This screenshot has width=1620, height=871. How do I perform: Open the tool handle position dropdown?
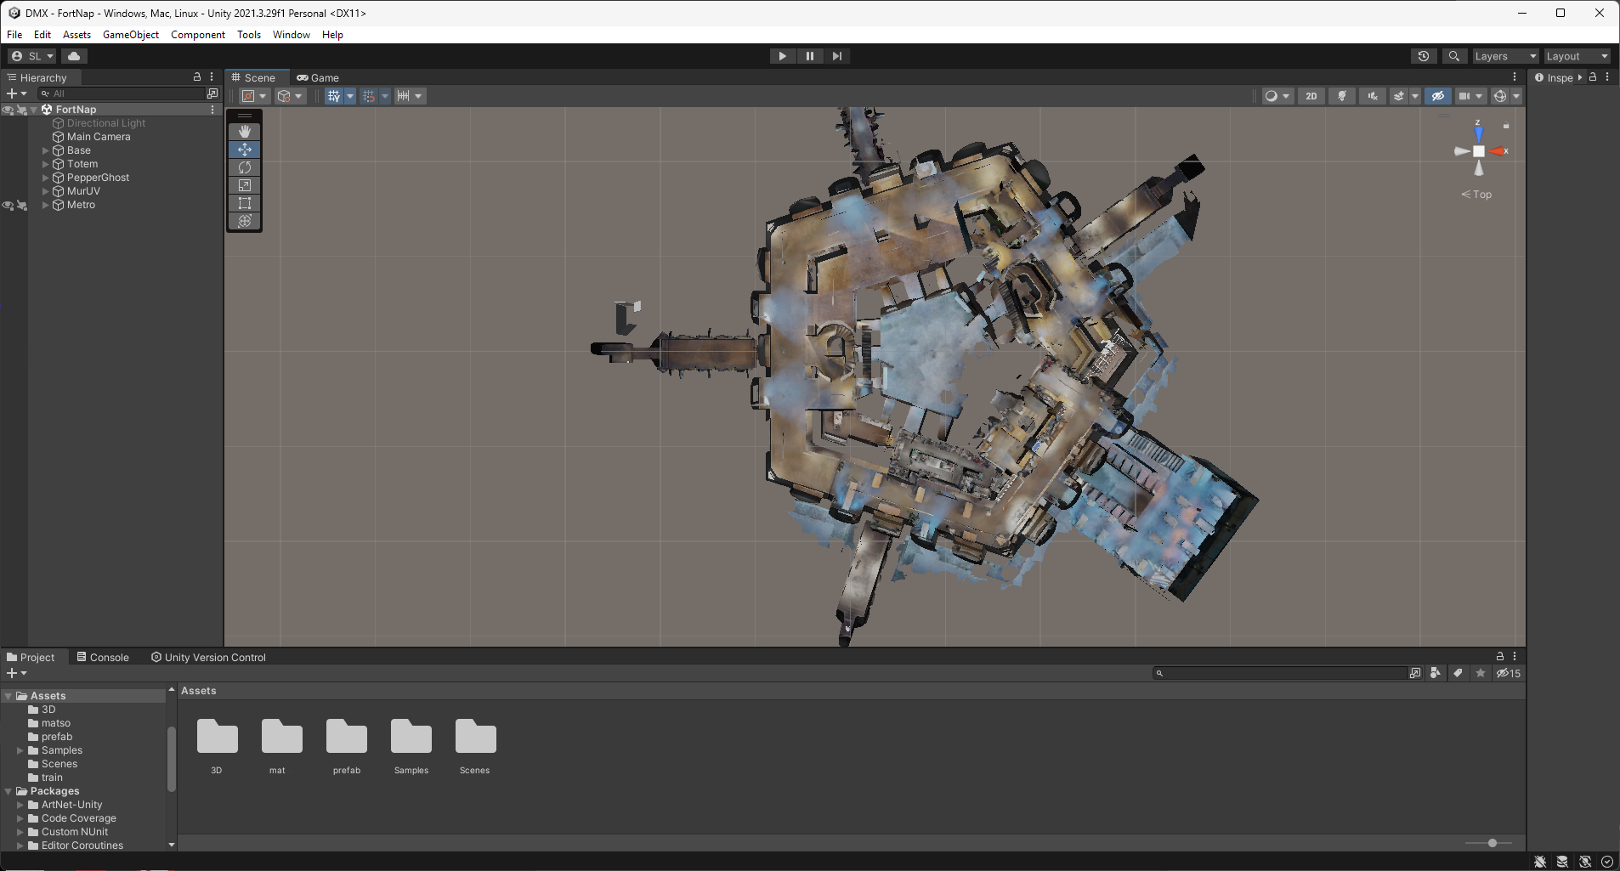[254, 96]
